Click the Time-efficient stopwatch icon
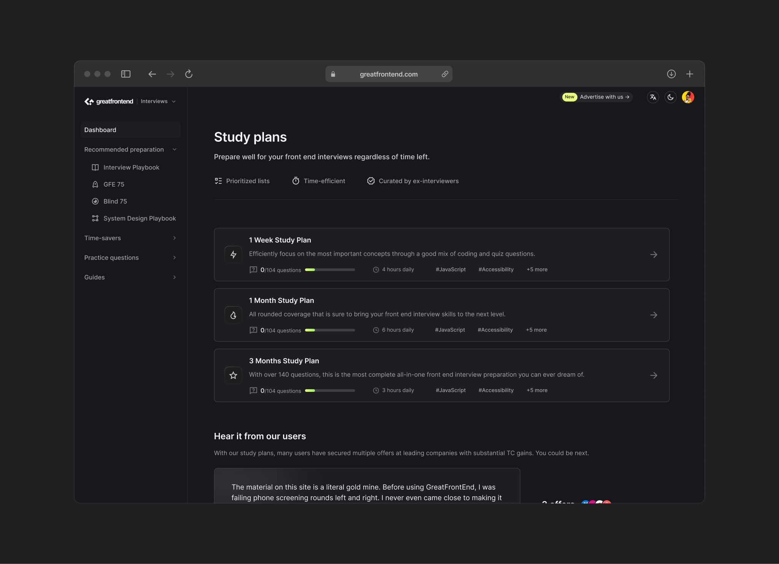Screen dimensions: 779x564 click(x=296, y=181)
